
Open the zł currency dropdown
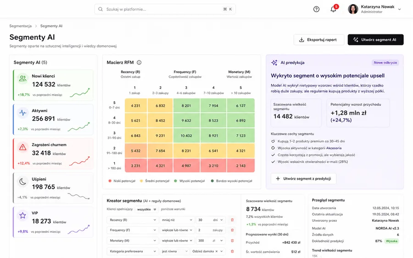[218, 241]
